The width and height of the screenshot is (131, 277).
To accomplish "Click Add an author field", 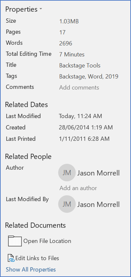I will click(x=78, y=188).
